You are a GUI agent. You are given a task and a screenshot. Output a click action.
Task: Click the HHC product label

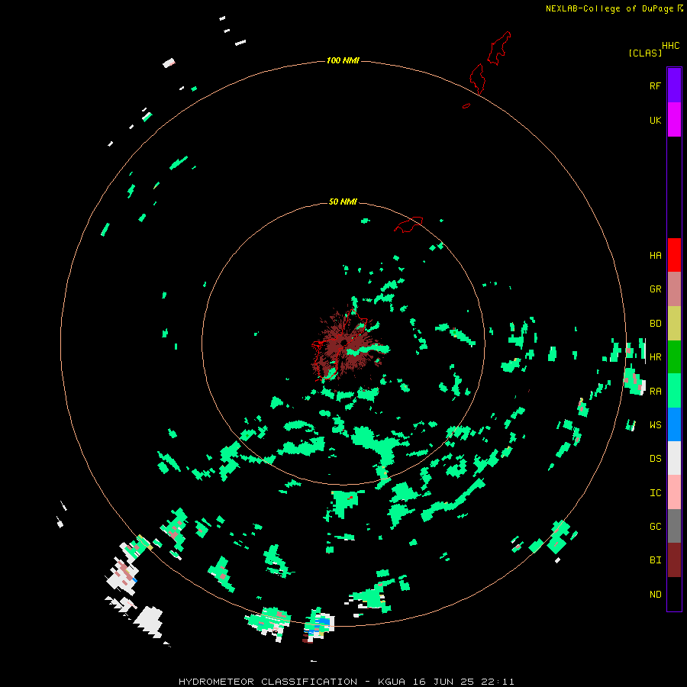pyautogui.click(x=670, y=46)
